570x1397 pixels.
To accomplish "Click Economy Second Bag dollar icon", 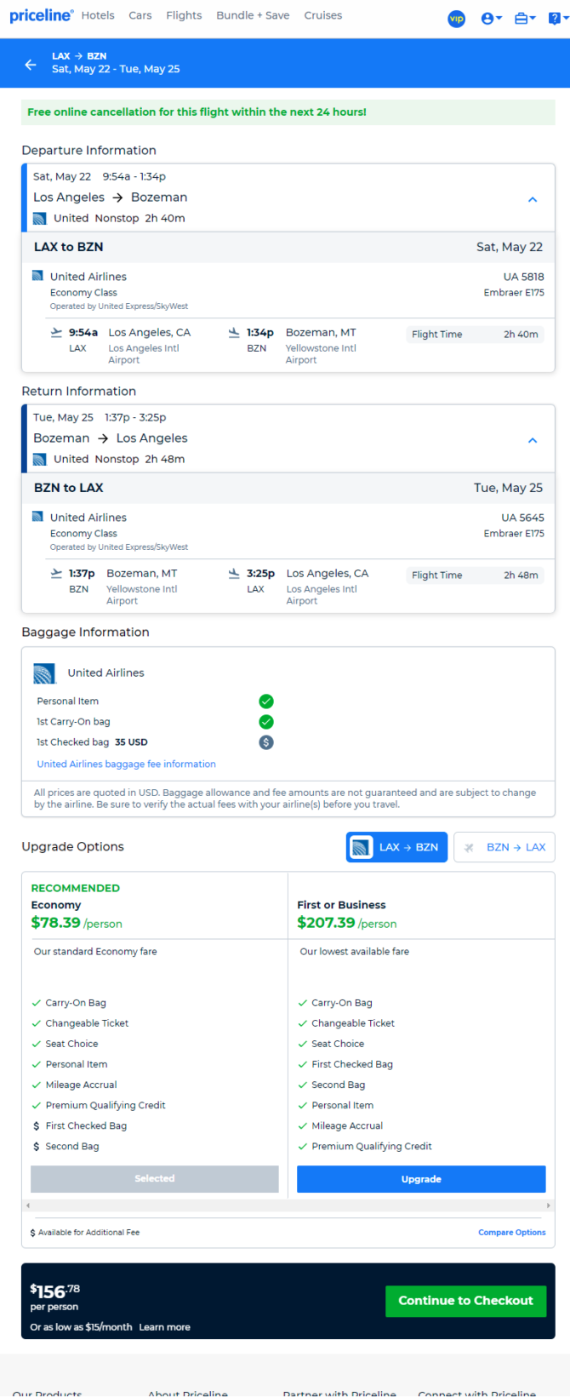I will click(x=36, y=1147).
